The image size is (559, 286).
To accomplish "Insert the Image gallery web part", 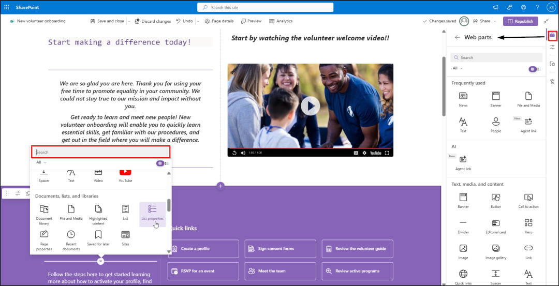I will coord(495,252).
